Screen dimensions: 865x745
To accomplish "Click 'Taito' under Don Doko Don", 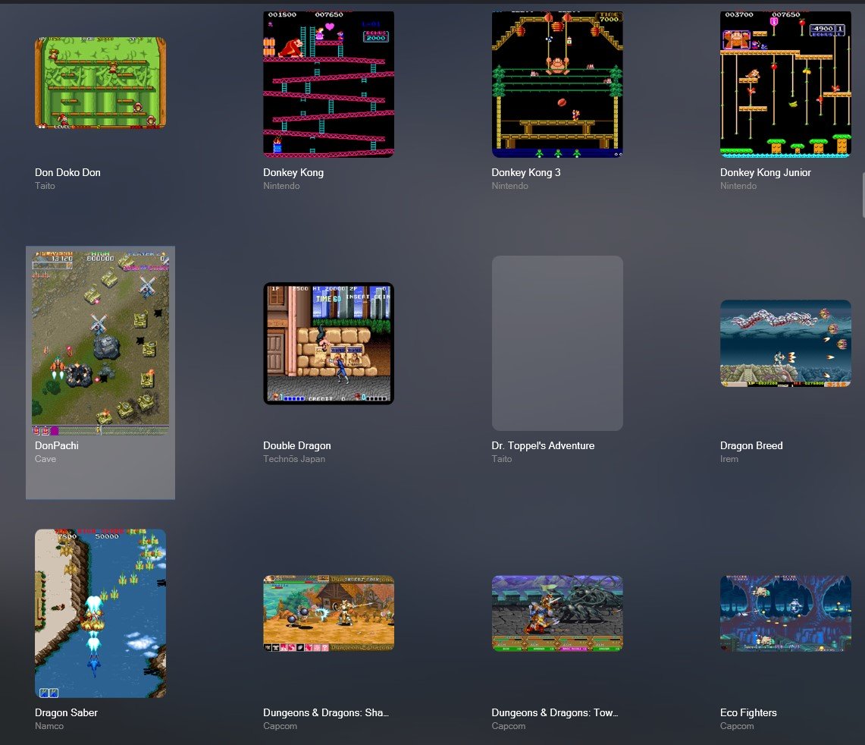I will pos(45,186).
